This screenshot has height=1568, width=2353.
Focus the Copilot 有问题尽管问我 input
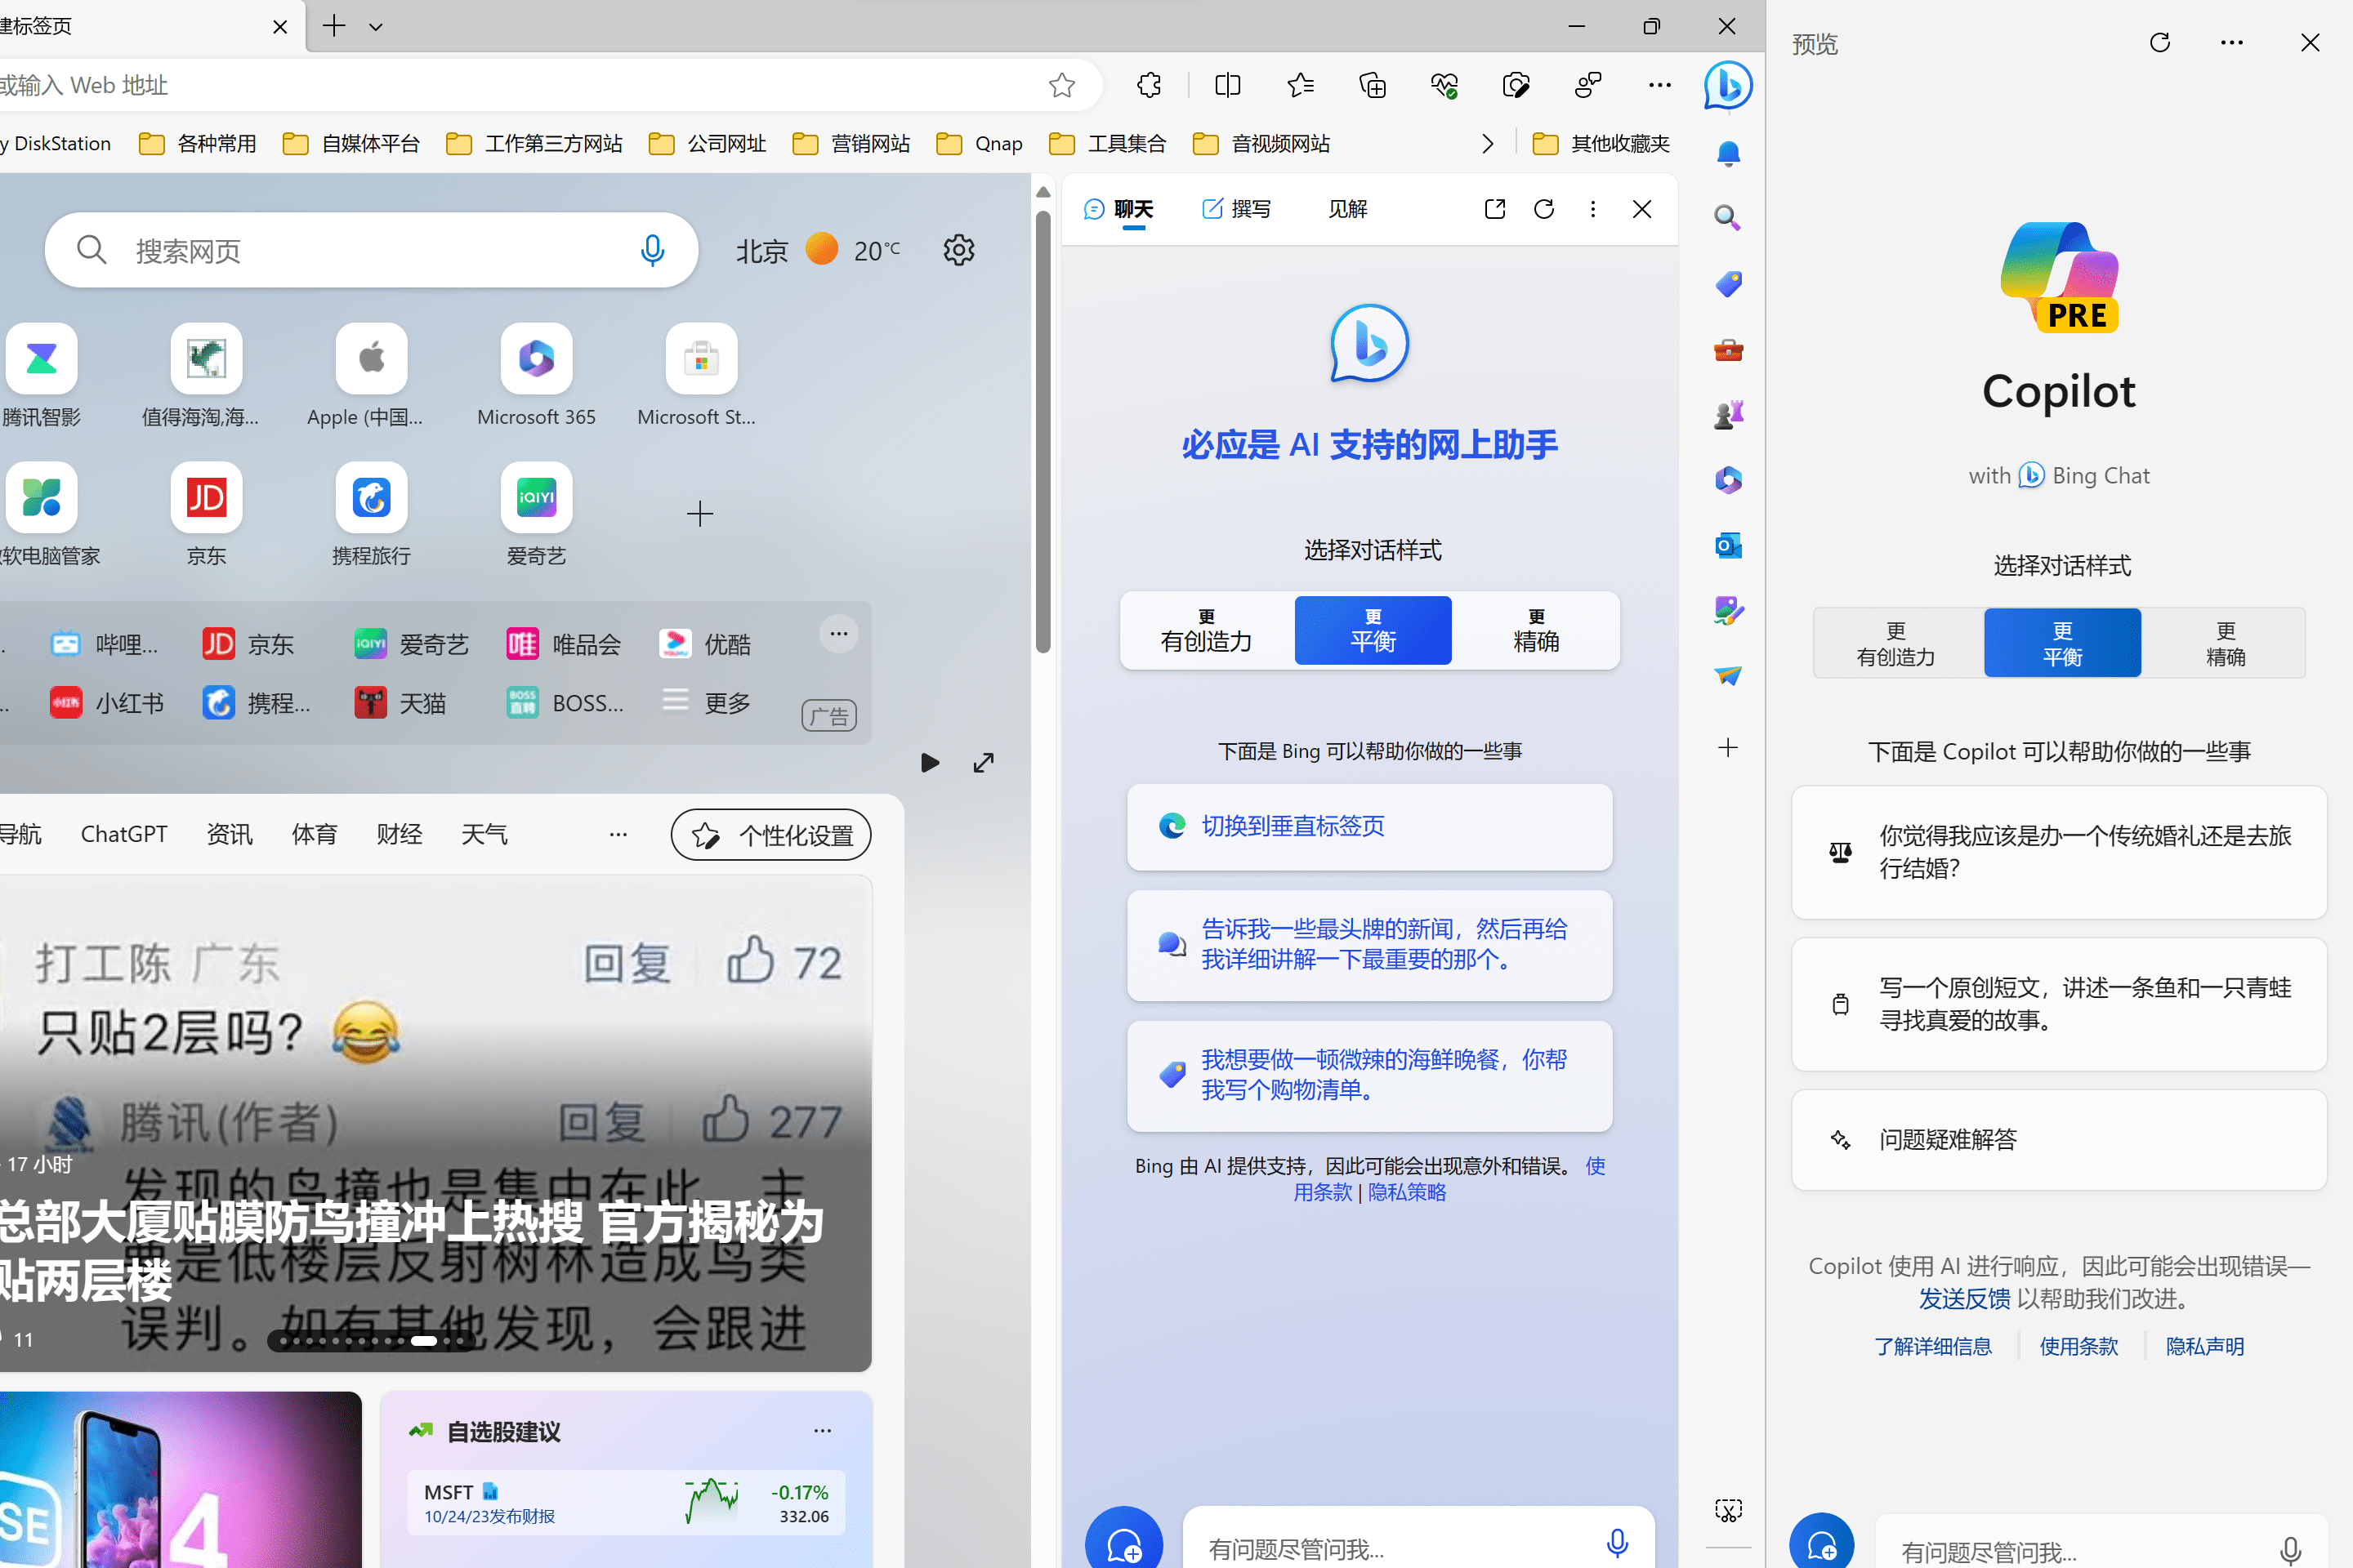click(x=2101, y=1545)
